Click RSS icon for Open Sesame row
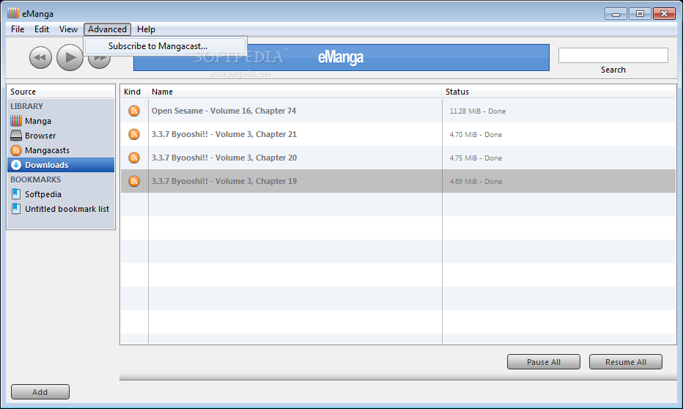Viewport: 683px width, 409px height. [134, 111]
